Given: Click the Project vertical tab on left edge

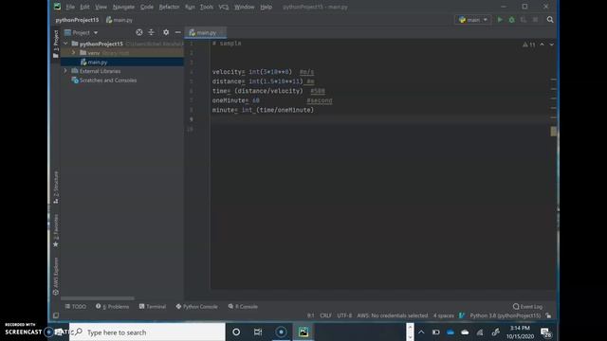Looking at the screenshot, I should pyautogui.click(x=56, y=44).
